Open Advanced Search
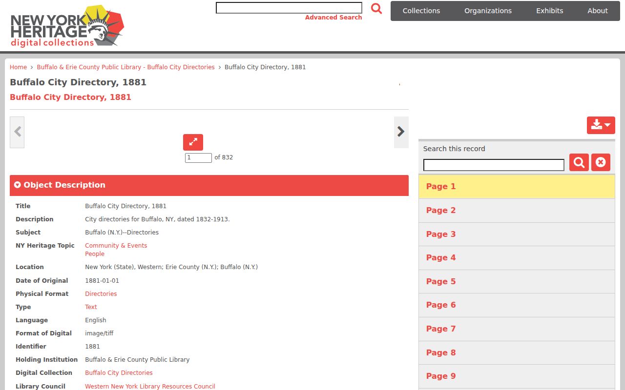The height and width of the screenshot is (390, 625). click(333, 18)
